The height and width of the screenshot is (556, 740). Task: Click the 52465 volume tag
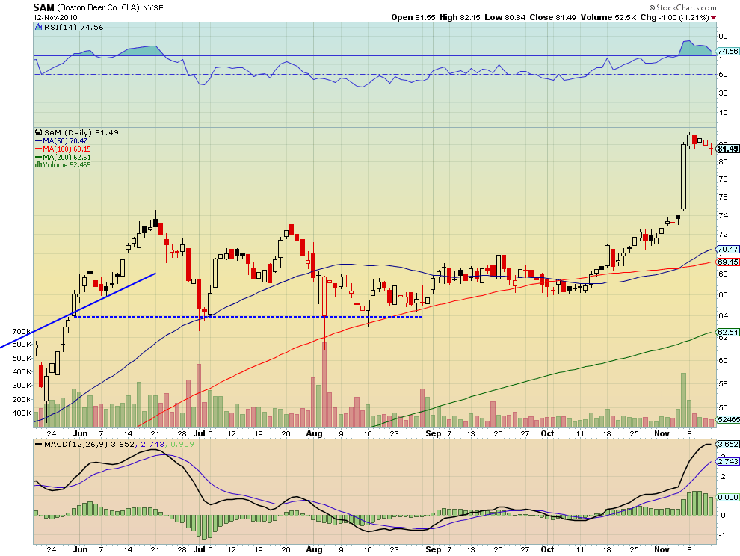[x=728, y=419]
